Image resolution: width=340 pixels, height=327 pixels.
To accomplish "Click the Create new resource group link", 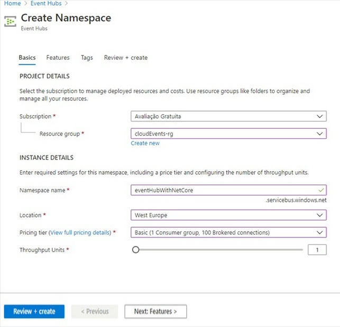I will (145, 143).
